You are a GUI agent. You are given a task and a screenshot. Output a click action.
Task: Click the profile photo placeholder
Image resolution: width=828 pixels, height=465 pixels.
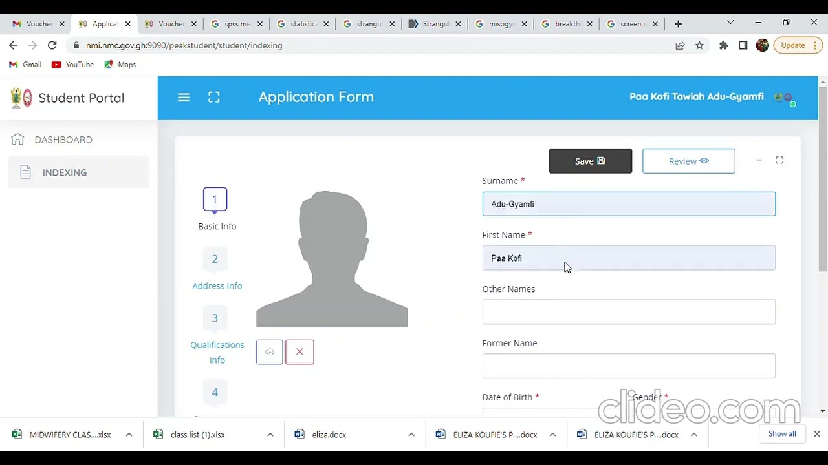point(332,258)
